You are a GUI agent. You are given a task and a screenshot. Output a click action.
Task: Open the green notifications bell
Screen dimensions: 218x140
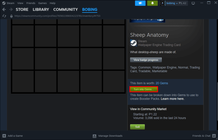152,3
